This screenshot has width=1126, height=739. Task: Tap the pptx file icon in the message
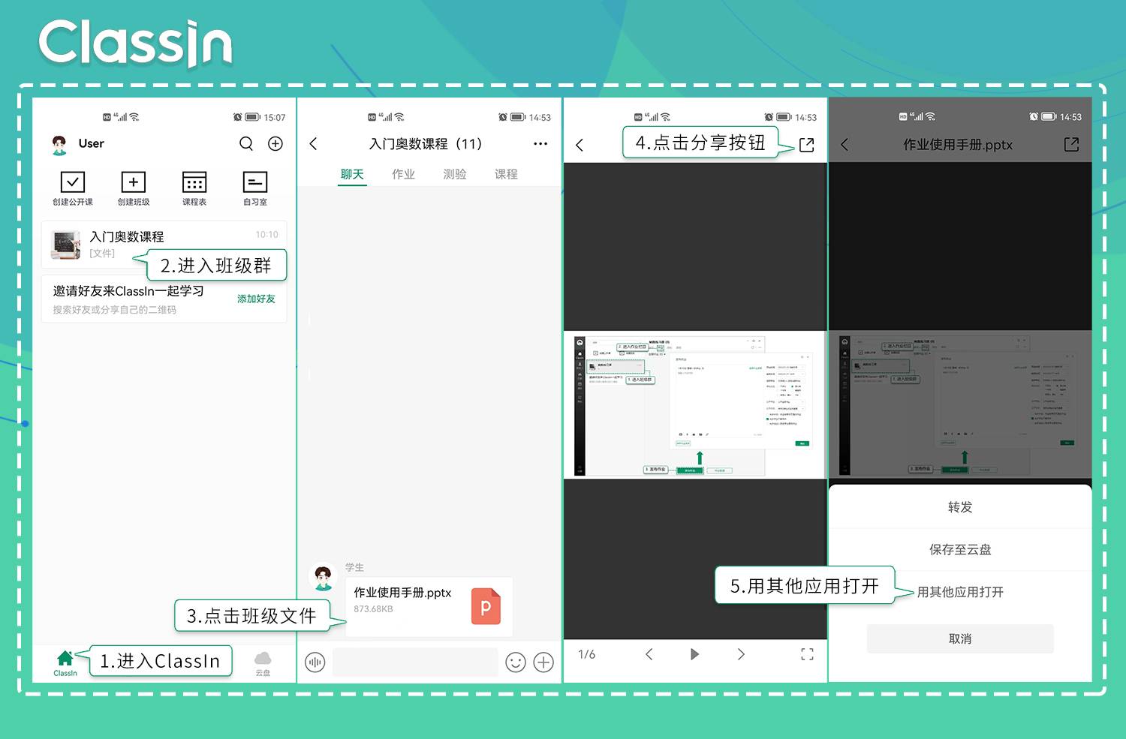click(x=486, y=607)
